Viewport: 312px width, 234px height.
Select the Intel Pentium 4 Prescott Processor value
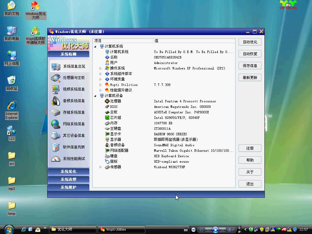[185, 101]
